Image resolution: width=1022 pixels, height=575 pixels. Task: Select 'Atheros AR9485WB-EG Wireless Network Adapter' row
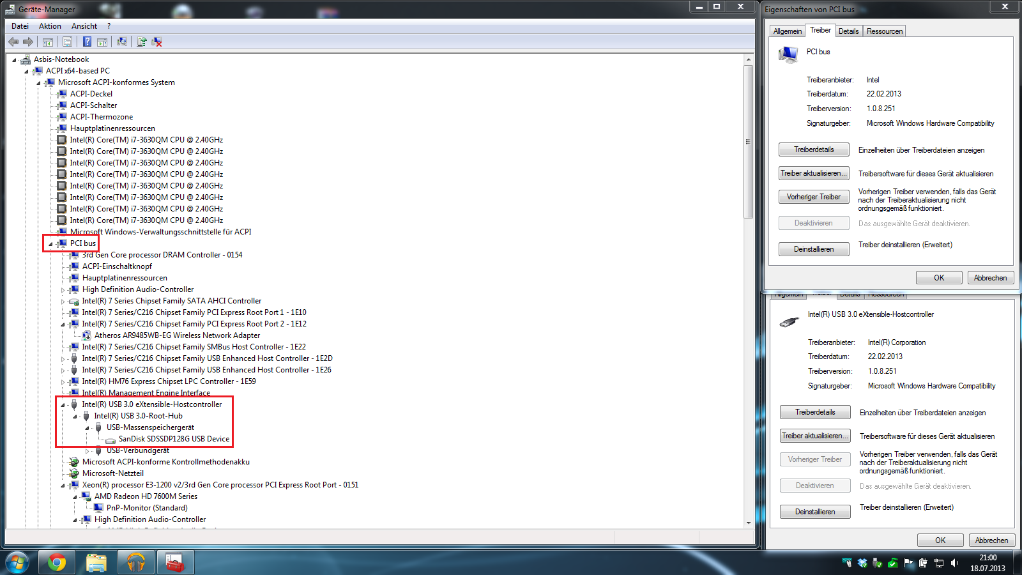[x=177, y=335]
